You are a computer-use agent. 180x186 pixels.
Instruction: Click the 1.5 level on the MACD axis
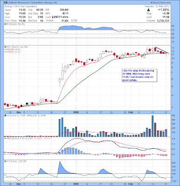tap(173, 139)
